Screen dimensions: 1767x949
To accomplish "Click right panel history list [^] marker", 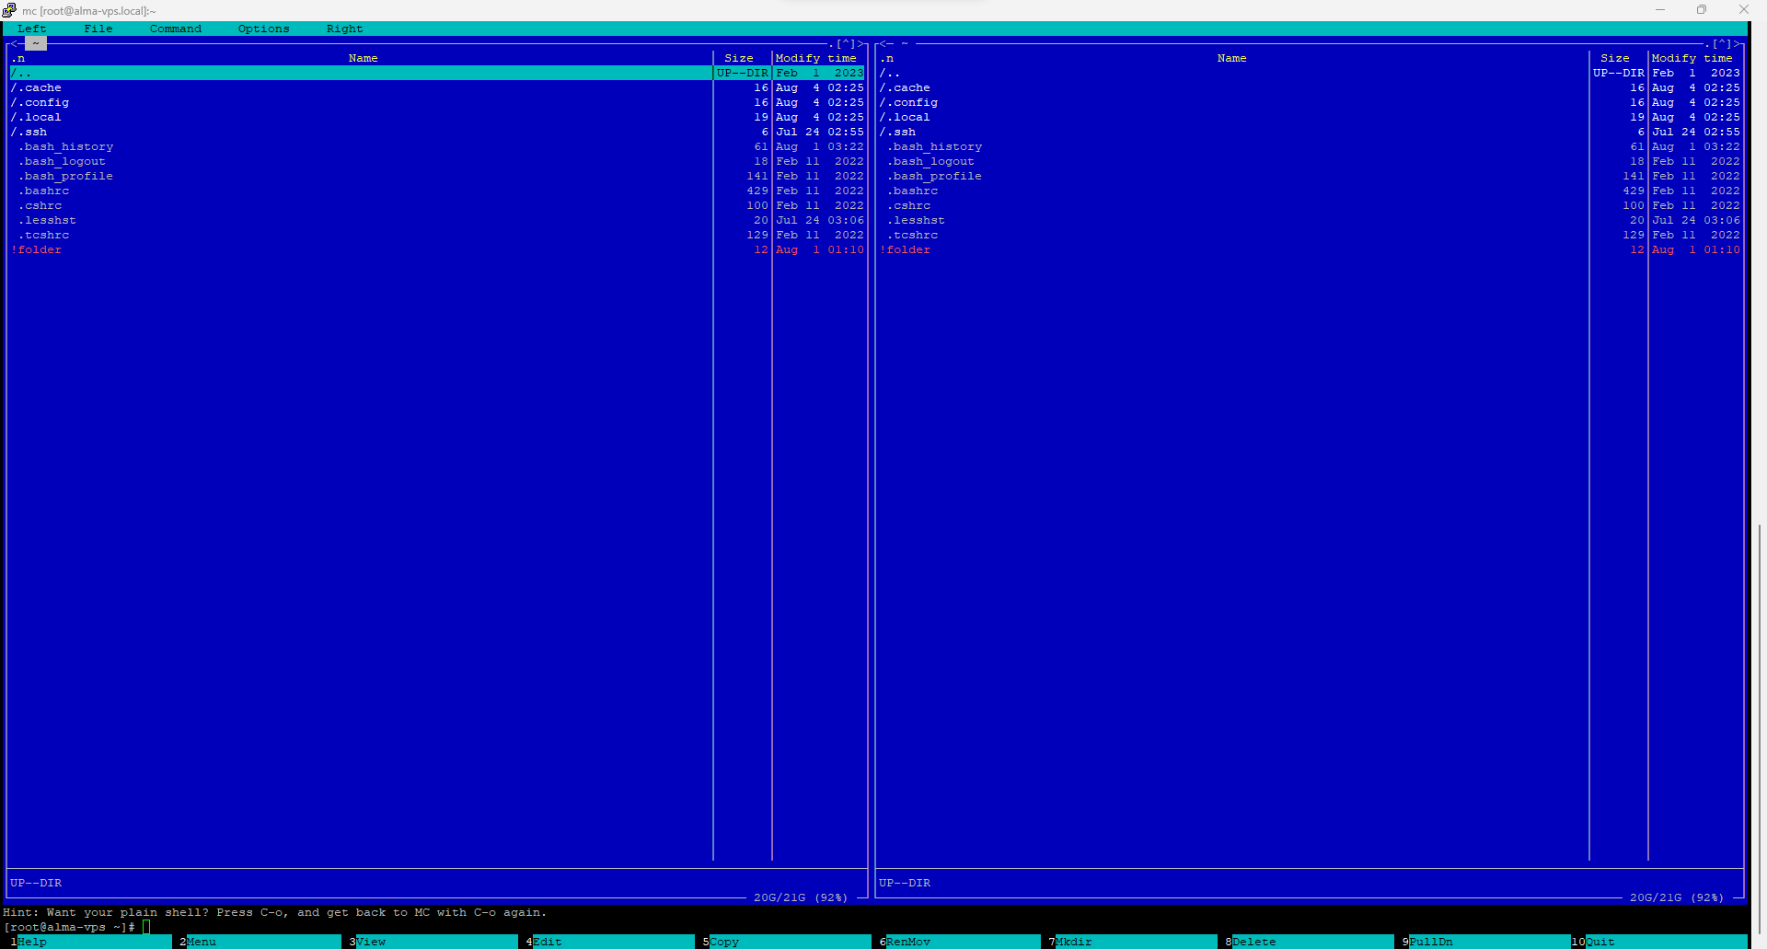I will click(x=1721, y=43).
